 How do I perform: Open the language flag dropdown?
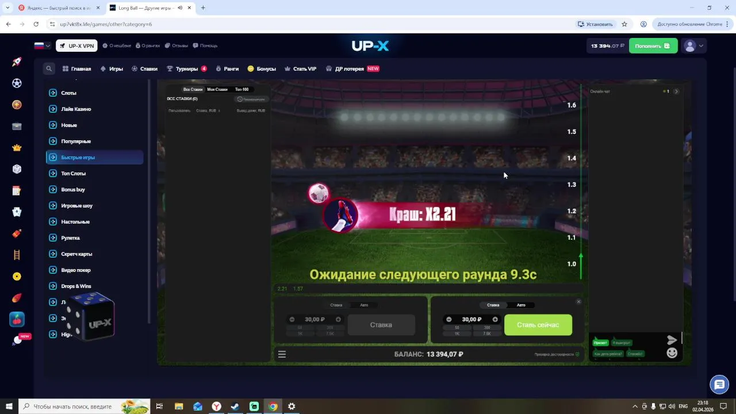click(x=43, y=45)
